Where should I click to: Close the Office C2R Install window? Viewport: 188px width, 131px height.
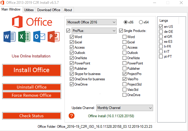pyautogui.click(x=181, y=3)
